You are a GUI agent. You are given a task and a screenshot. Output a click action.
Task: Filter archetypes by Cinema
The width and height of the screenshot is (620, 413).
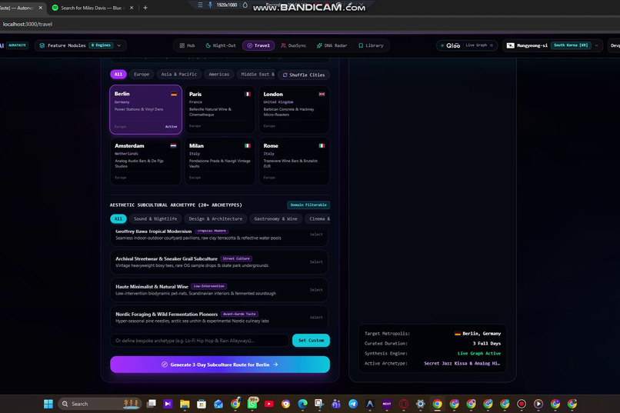318,218
